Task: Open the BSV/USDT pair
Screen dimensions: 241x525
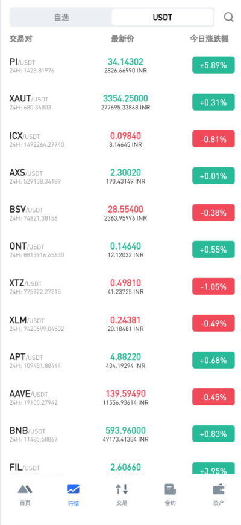Action: click(x=120, y=213)
